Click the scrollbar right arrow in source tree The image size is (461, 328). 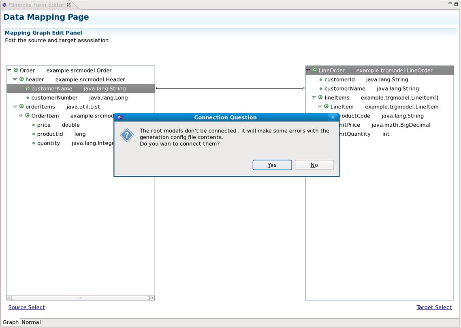[x=152, y=298]
